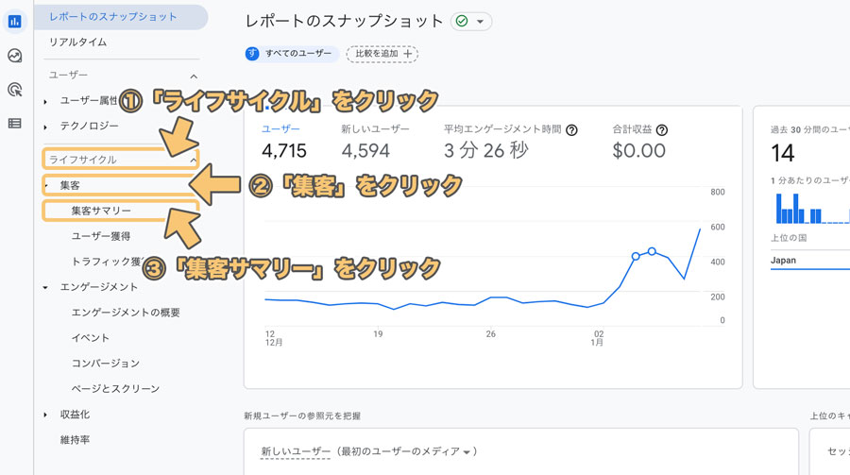The height and width of the screenshot is (475, 850).
Task: Open the 維持率 report
Action: [x=75, y=440]
